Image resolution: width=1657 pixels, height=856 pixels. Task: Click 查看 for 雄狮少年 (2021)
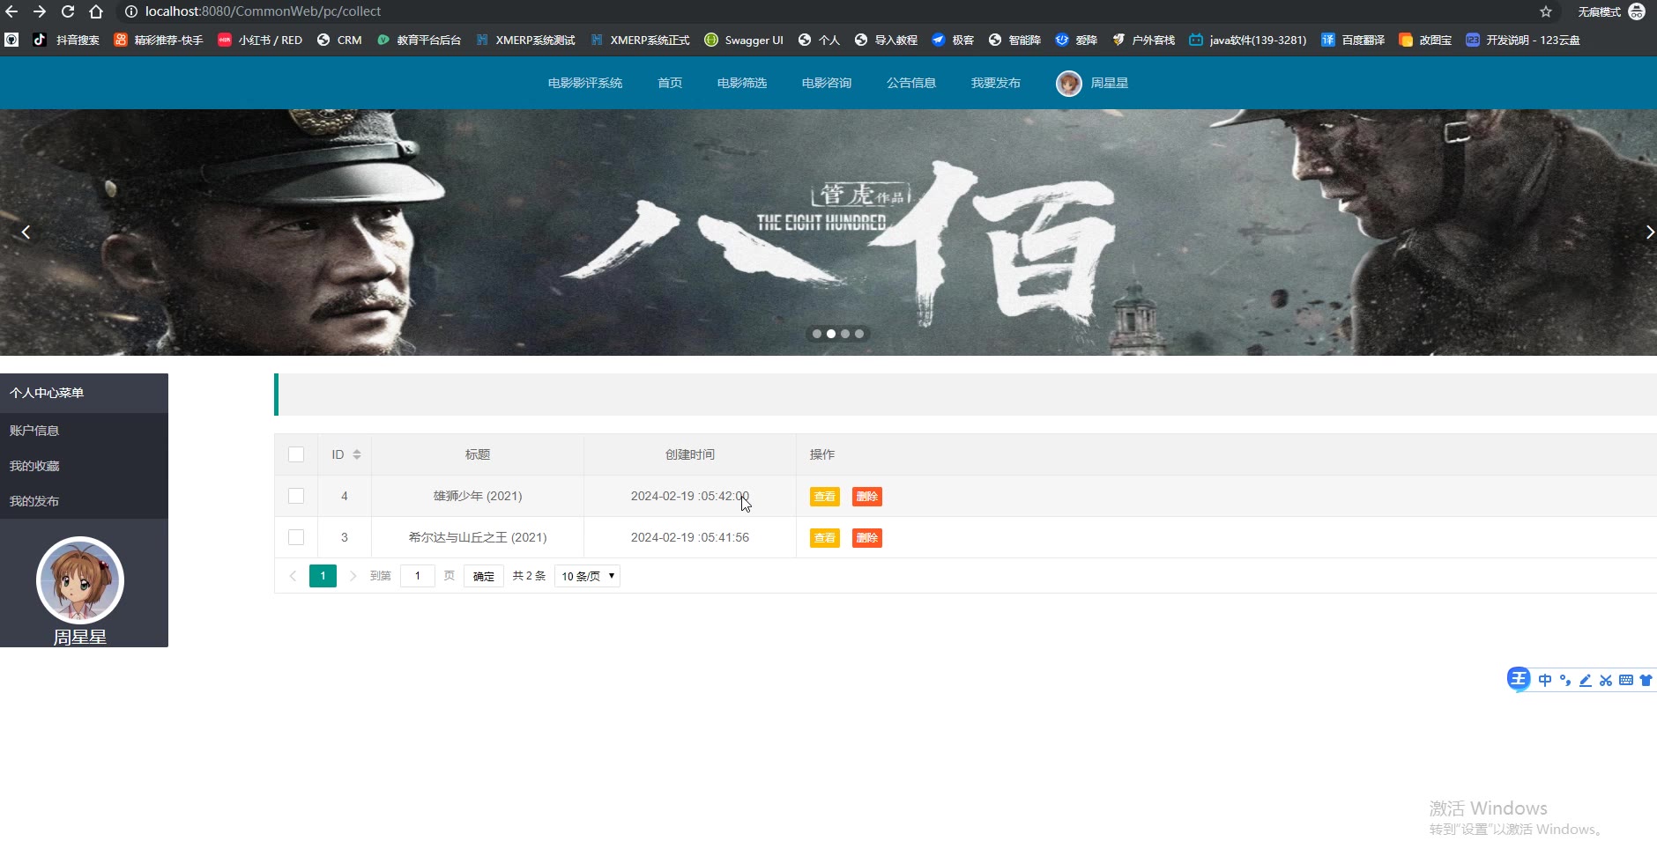coord(825,497)
